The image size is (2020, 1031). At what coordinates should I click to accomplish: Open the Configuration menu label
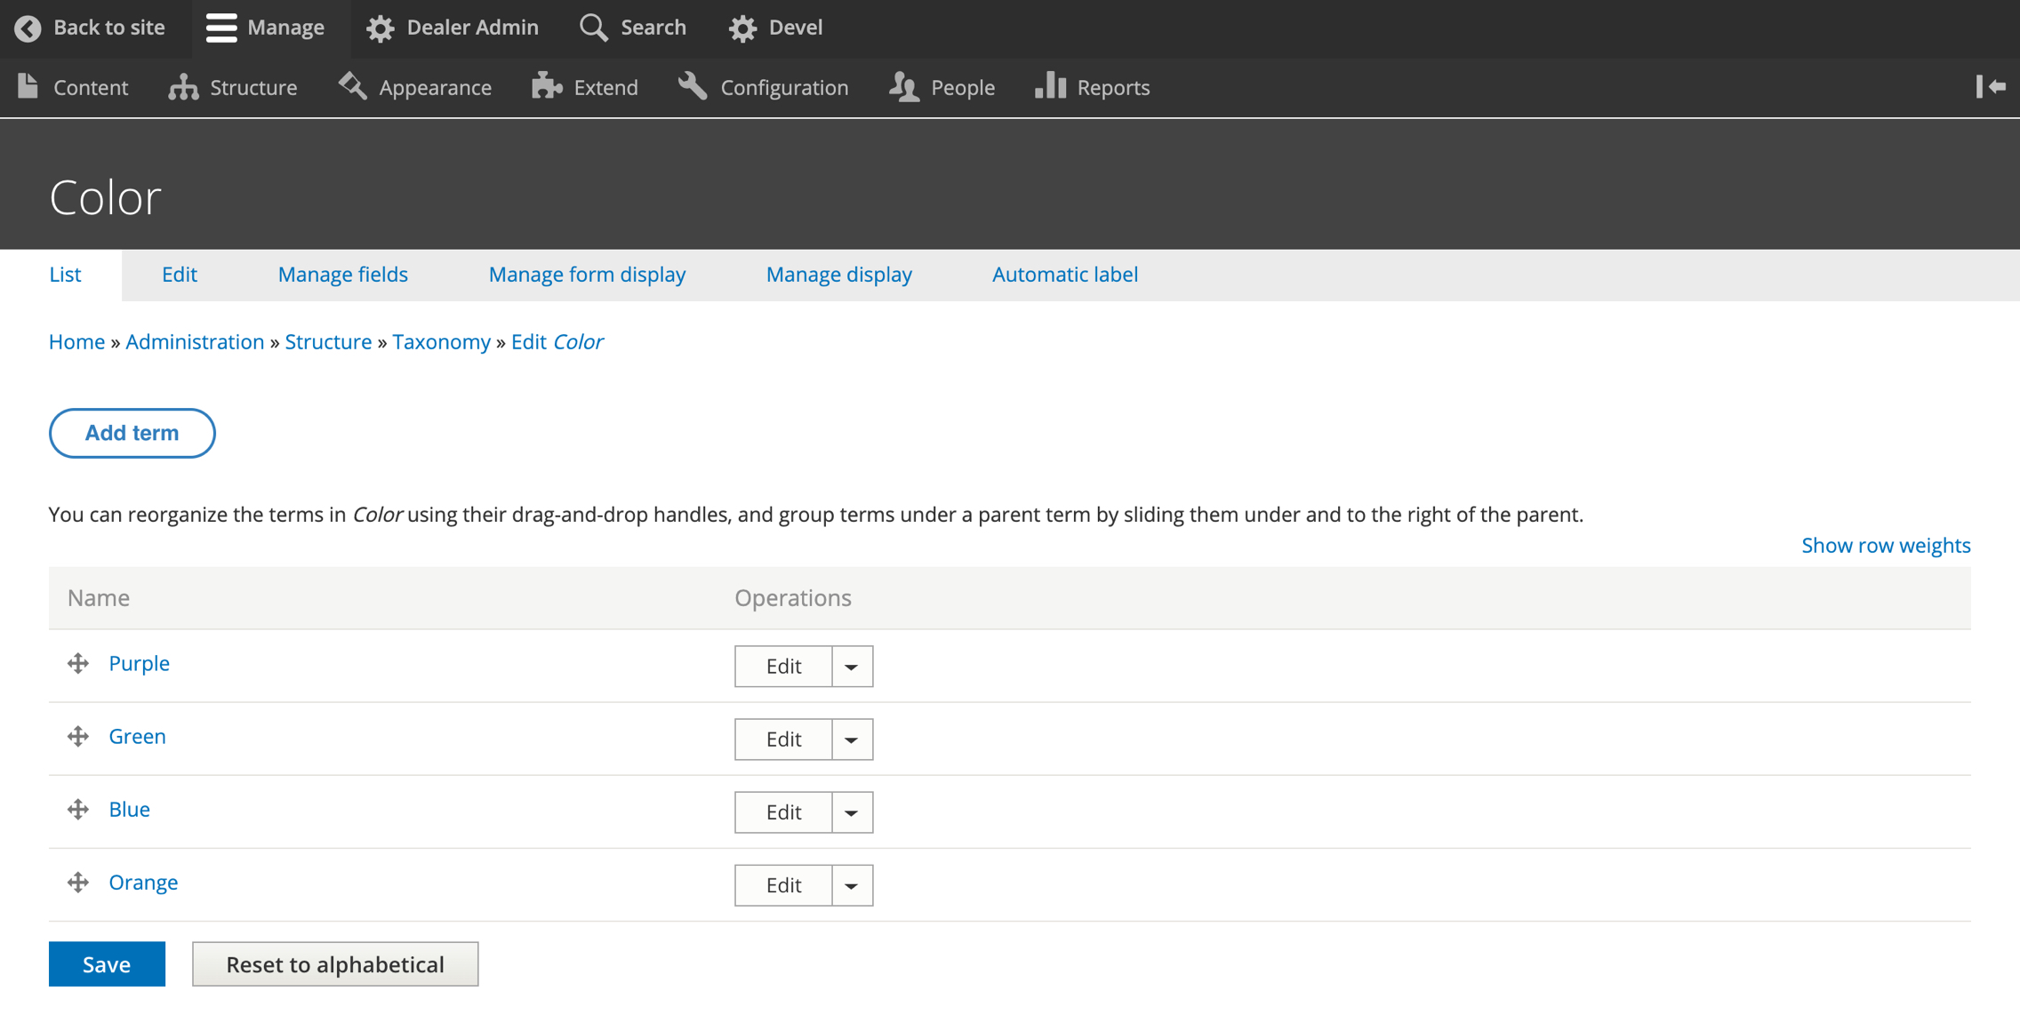tap(784, 87)
